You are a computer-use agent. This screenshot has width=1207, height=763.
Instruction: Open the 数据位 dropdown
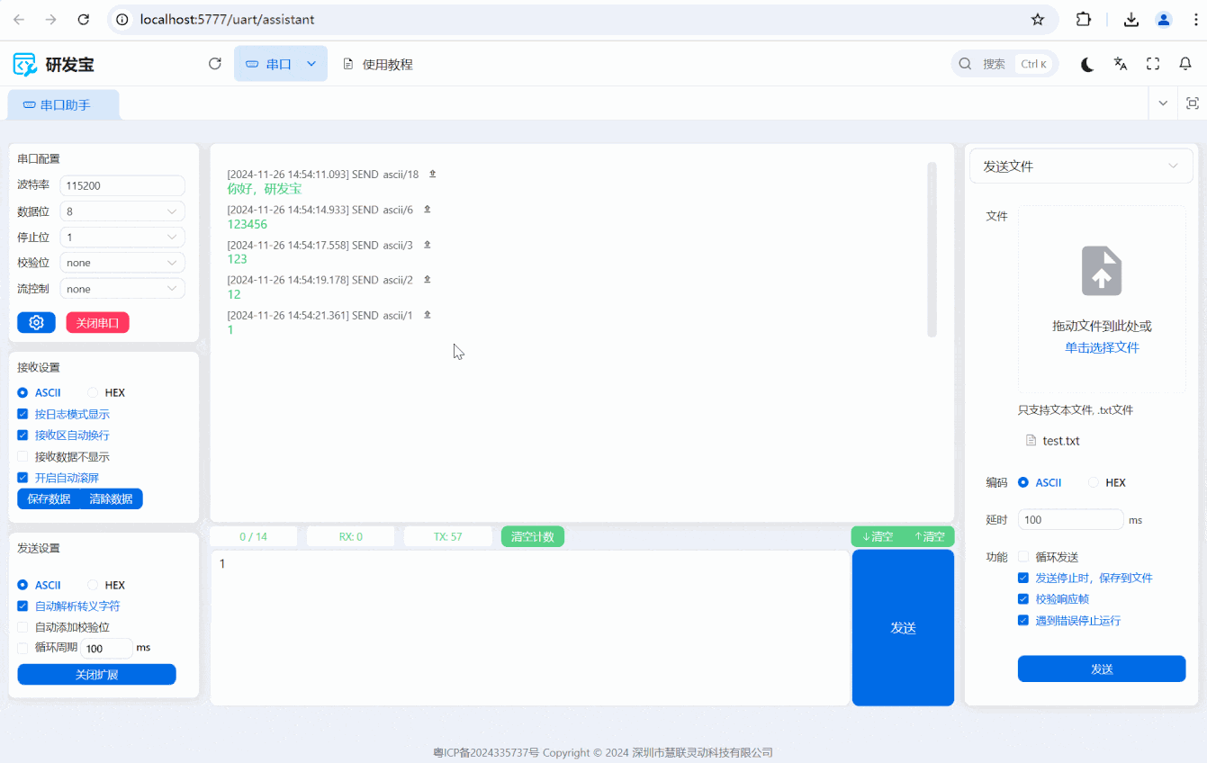[122, 211]
